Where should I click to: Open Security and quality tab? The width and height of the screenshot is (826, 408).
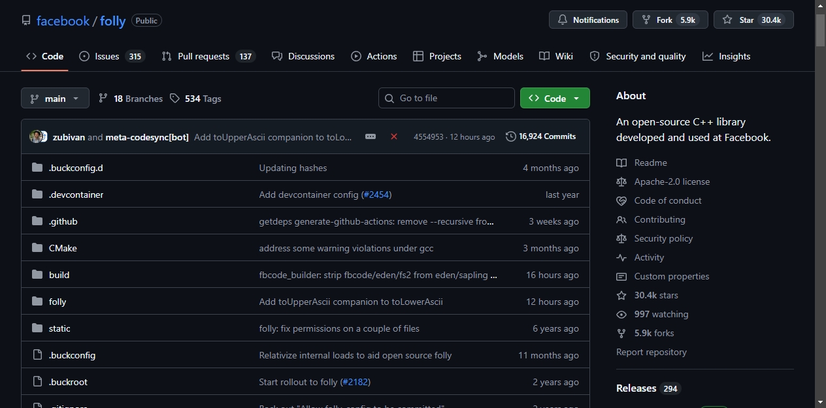tap(638, 56)
